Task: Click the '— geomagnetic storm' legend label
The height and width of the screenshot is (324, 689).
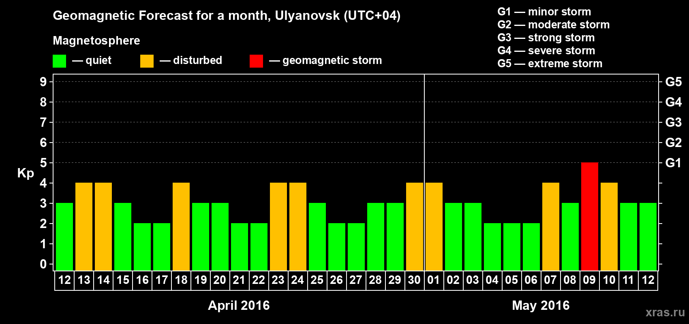Action: coord(325,60)
